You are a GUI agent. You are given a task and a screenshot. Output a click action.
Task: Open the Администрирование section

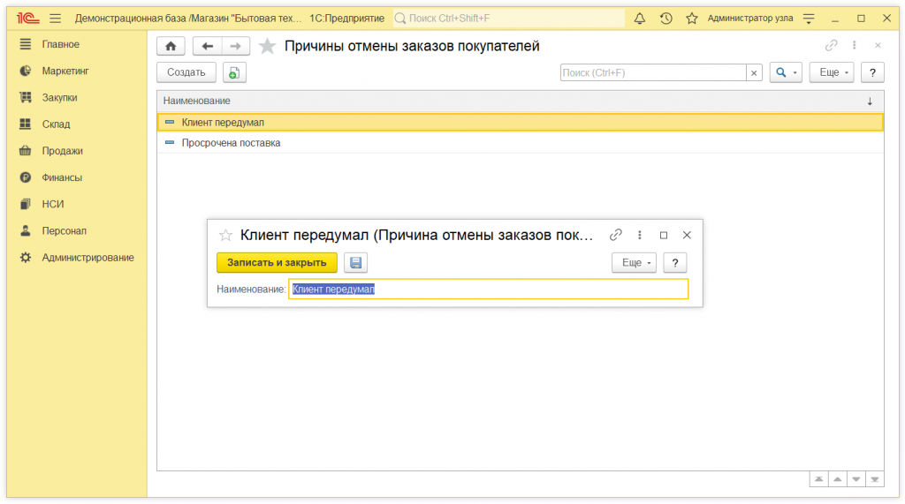[x=87, y=258]
